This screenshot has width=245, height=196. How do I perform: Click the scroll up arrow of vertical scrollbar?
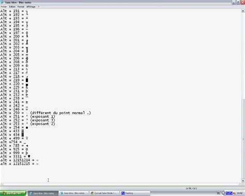pos(243,11)
